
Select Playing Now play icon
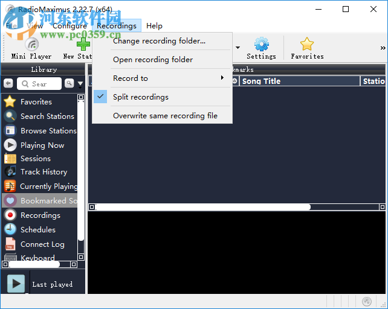pyautogui.click(x=10, y=145)
